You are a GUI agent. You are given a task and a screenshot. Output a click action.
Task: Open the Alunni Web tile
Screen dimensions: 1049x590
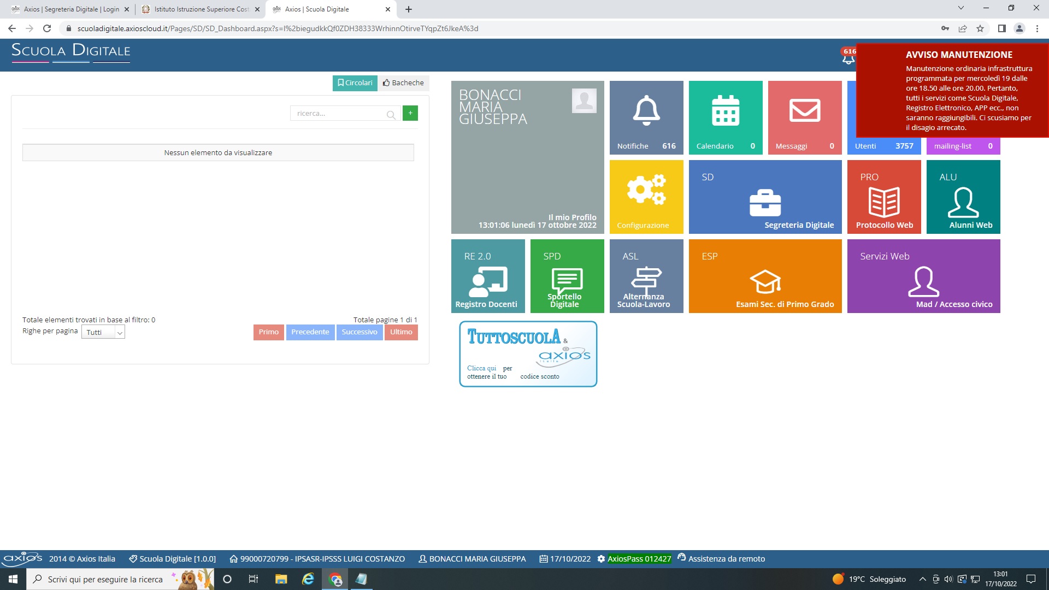pyautogui.click(x=963, y=197)
